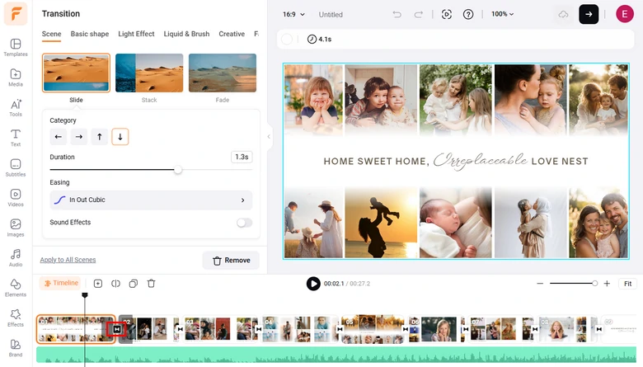This screenshot has height=367, width=643.
Task: Select scene 05 in the timeline
Action: [373, 329]
